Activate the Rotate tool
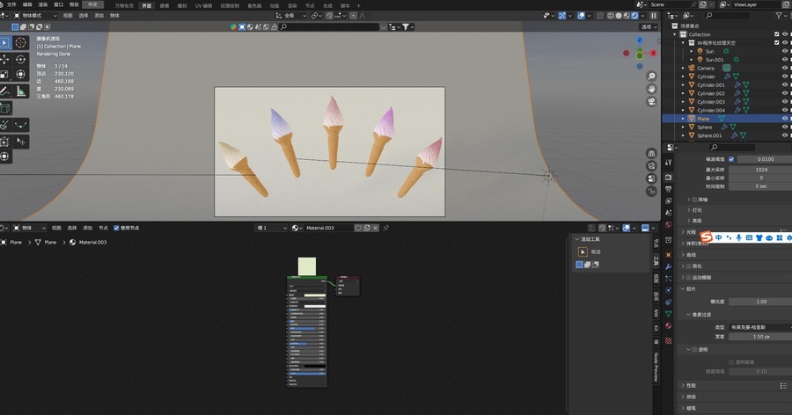792x415 pixels. (21, 60)
